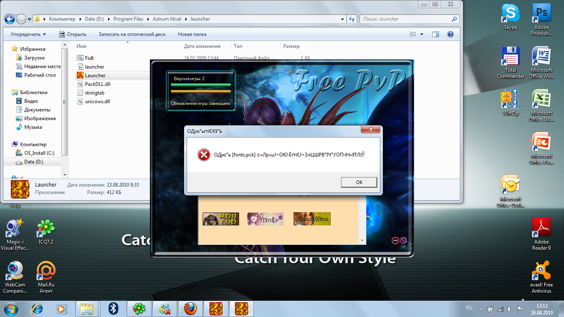Change the view using the view icon
564x317 pixels.
(x=412, y=34)
